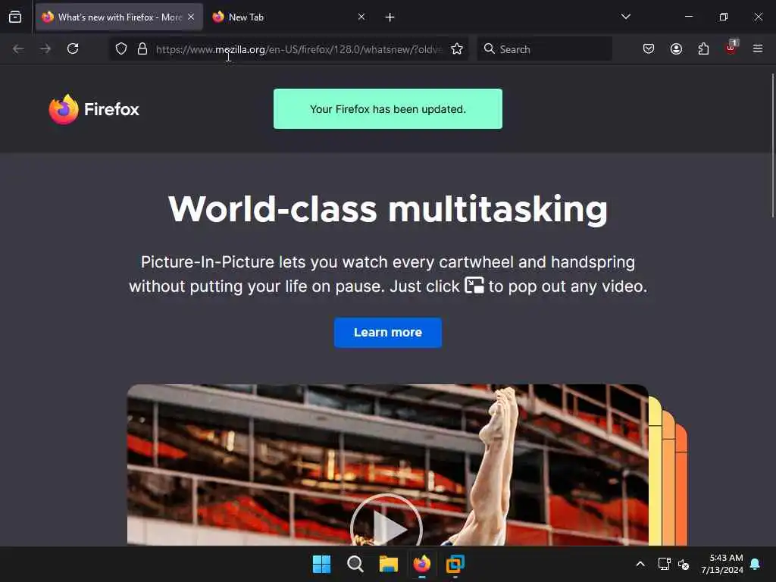
Task: Click the Firefox logo on the page
Action: coord(94,109)
